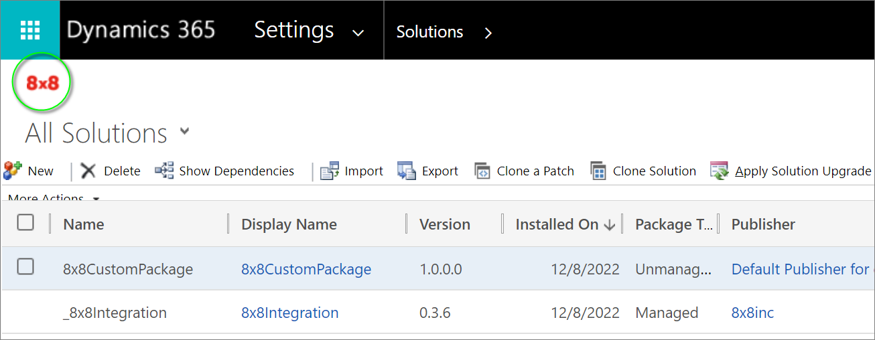This screenshot has width=875, height=340.
Task: Select the Solutions breadcrumb item
Action: pyautogui.click(x=429, y=32)
